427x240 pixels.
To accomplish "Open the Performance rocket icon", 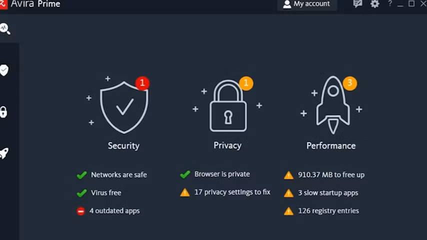I will pyautogui.click(x=333, y=105).
